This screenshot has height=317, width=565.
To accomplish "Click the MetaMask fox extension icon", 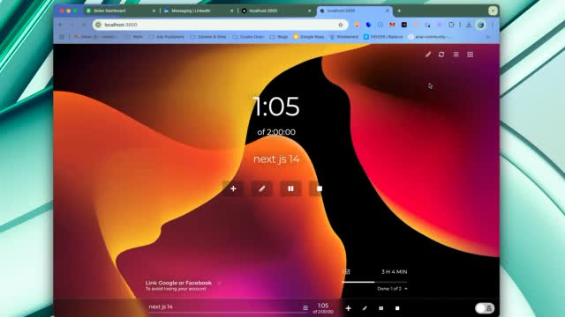I will pyautogui.click(x=392, y=25).
